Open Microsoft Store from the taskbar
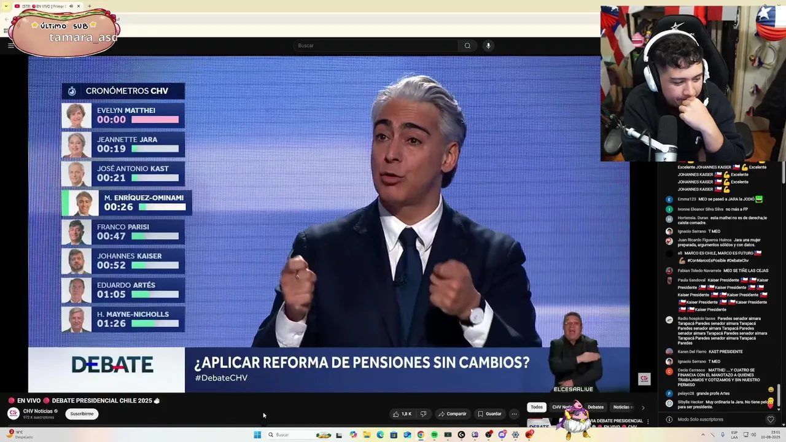This screenshot has width=786, height=442. (x=394, y=435)
